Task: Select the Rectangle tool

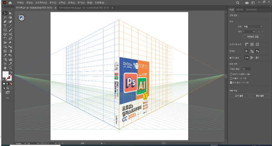Action: click(5, 30)
